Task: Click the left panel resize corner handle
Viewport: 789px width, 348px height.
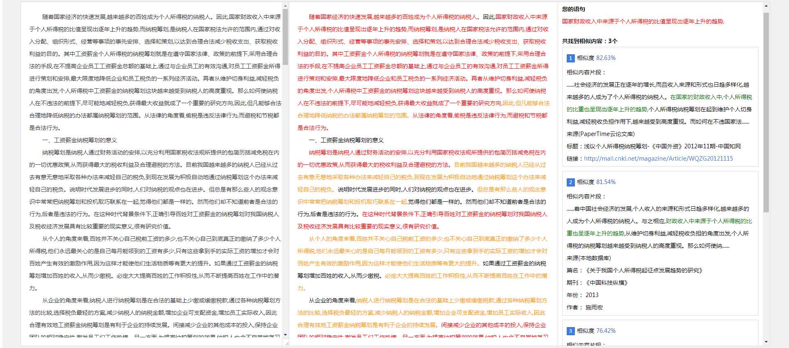Action: [x=286, y=343]
